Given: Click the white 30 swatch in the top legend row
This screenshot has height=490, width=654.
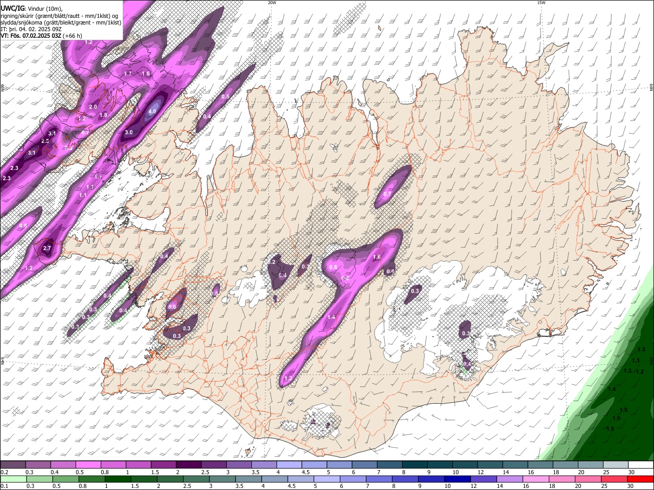Looking at the screenshot, I should tap(640, 465).
